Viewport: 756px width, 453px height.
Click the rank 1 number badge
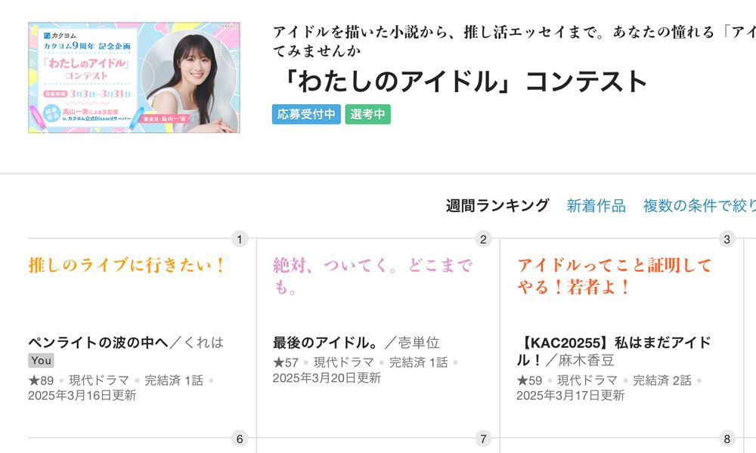pyautogui.click(x=240, y=239)
